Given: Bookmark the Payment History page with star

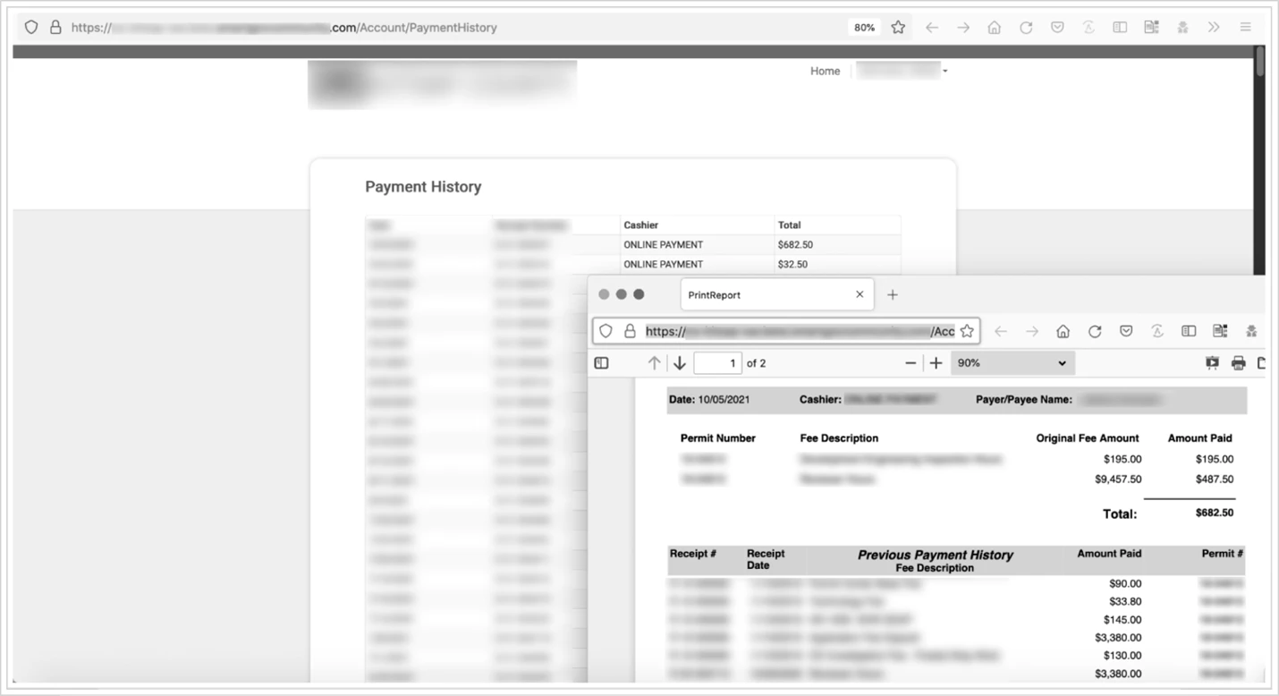Looking at the screenshot, I should click(x=898, y=28).
